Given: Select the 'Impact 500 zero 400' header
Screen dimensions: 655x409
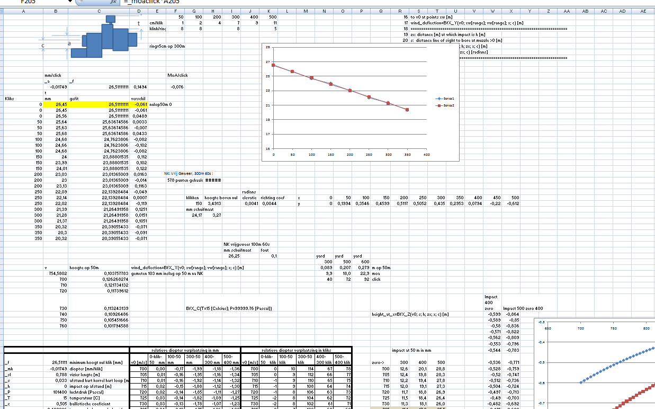Looking at the screenshot, I should coord(523,308).
